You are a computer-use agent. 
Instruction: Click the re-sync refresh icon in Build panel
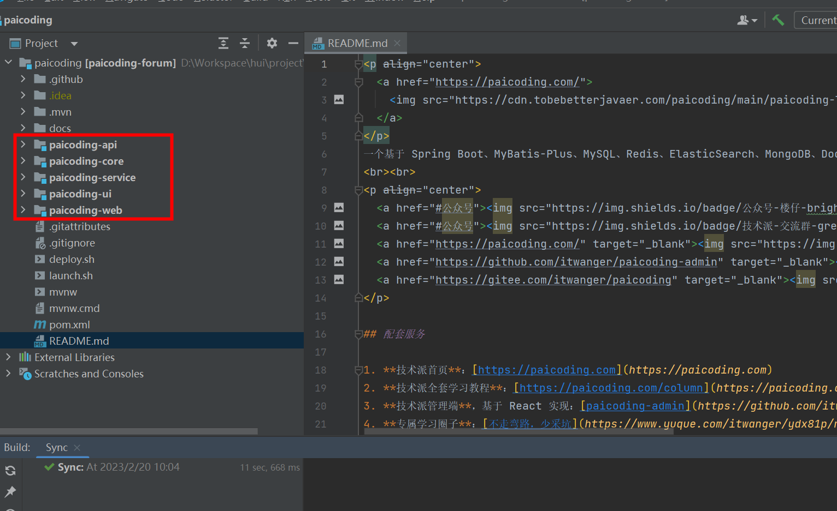pos(10,470)
